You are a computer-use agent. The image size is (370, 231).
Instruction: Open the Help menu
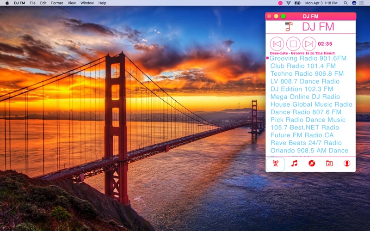click(x=102, y=3)
